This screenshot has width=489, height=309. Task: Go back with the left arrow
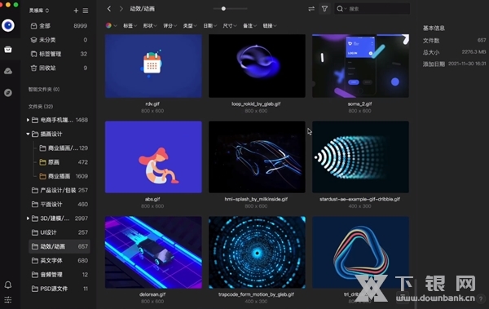pos(109,9)
